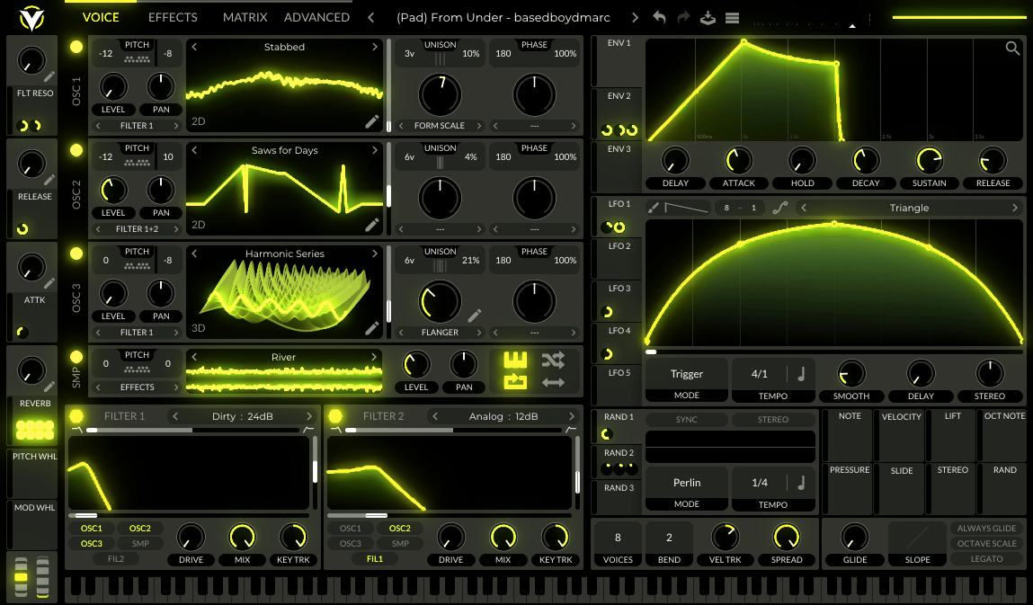
Task: Toggle the sample loop icon
Action: click(x=515, y=381)
